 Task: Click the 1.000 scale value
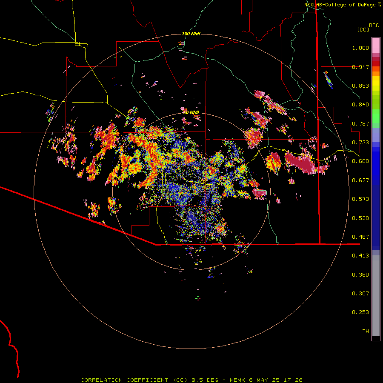[x=360, y=48]
